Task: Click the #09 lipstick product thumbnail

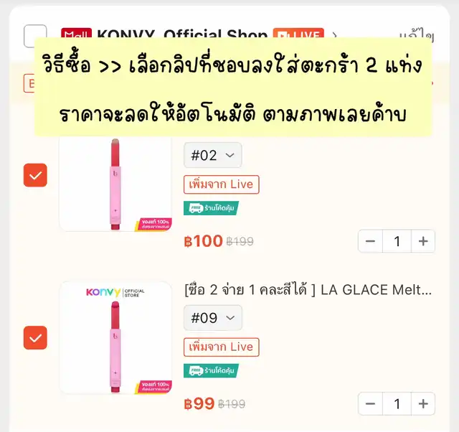Action: coord(115,338)
